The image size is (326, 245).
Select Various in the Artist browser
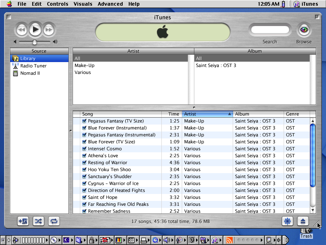(130, 72)
